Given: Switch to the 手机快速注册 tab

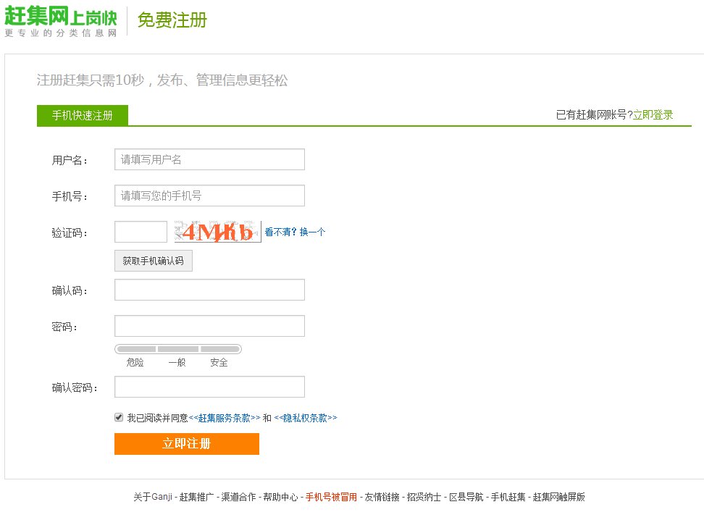Looking at the screenshot, I should tap(82, 115).
